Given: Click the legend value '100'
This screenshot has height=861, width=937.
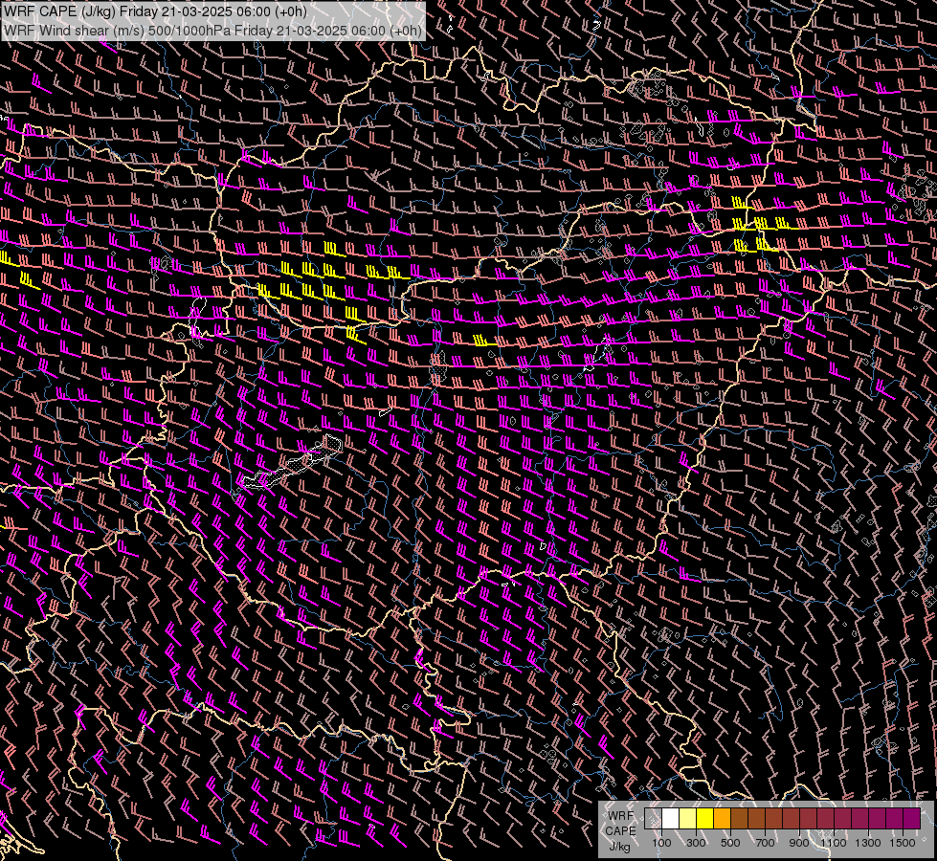Looking at the screenshot, I should [661, 843].
